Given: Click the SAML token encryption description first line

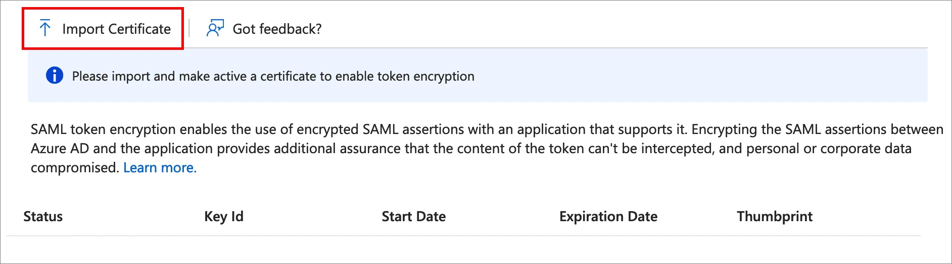Looking at the screenshot, I should [x=487, y=129].
